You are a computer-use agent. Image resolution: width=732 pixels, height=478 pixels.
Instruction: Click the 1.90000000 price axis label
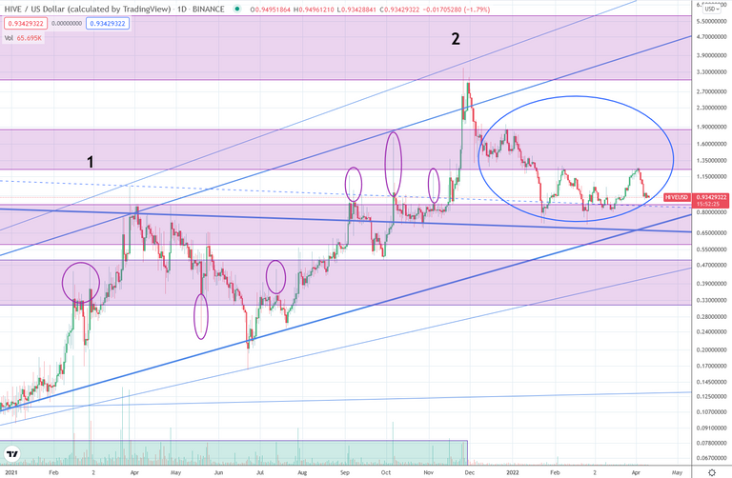tap(711, 127)
